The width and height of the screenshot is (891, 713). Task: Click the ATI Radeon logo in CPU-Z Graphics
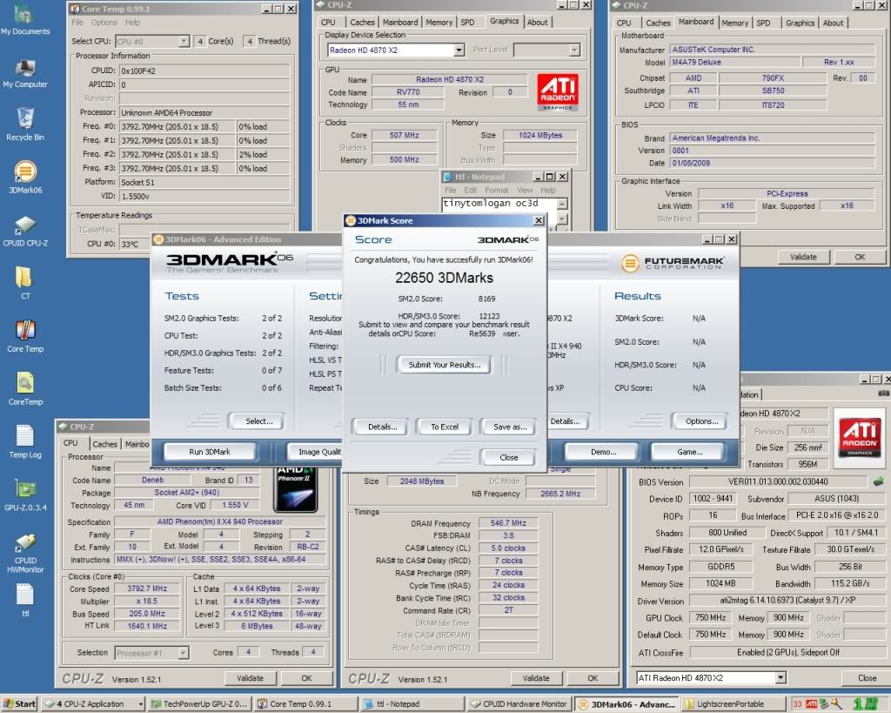click(x=558, y=91)
